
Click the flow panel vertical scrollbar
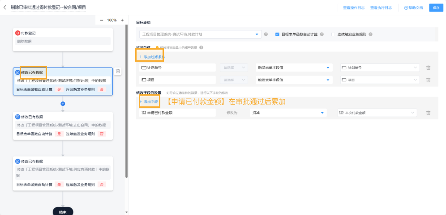[127, 101]
